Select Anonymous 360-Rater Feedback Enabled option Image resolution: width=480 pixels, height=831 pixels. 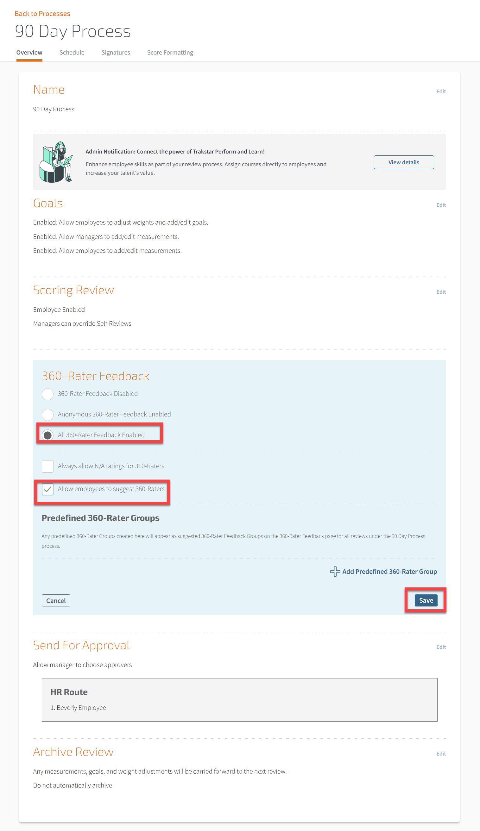click(48, 415)
